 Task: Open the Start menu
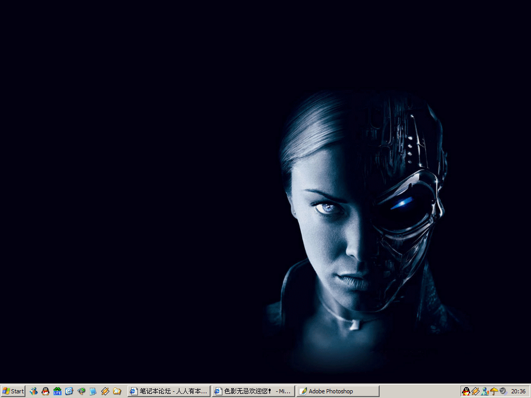(x=13, y=391)
